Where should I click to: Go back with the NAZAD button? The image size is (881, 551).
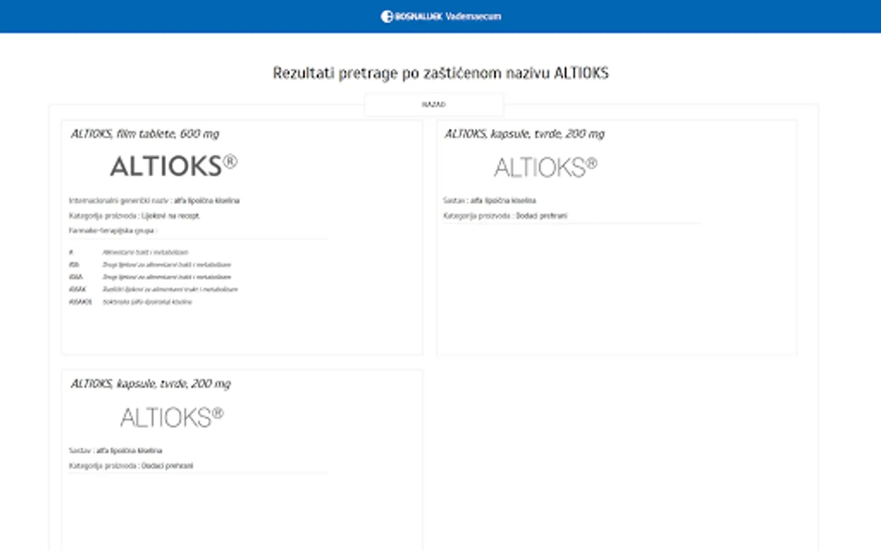434,105
